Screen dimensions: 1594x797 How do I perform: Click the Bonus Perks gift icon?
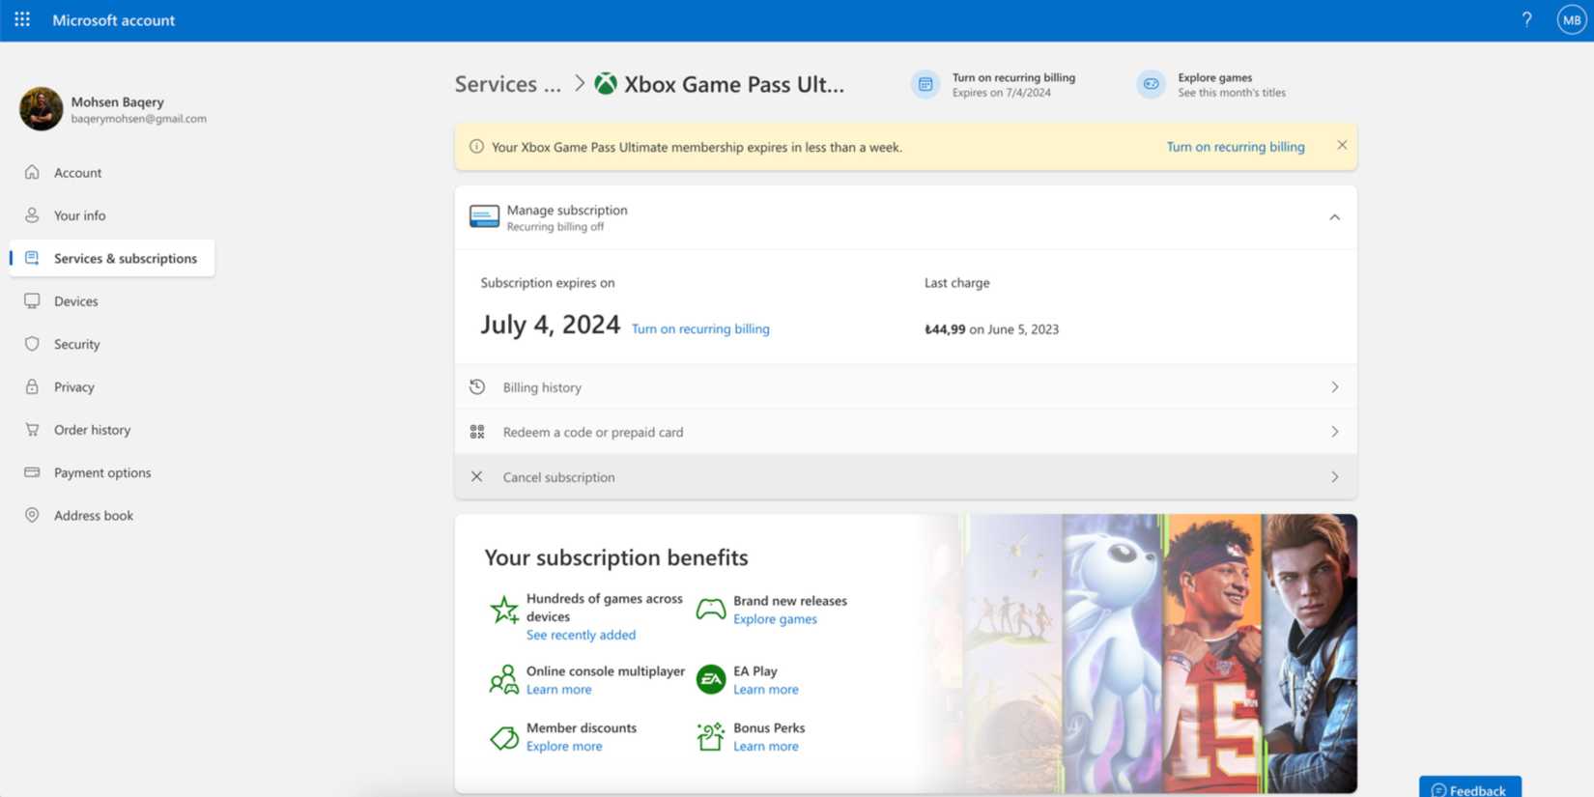click(x=710, y=736)
